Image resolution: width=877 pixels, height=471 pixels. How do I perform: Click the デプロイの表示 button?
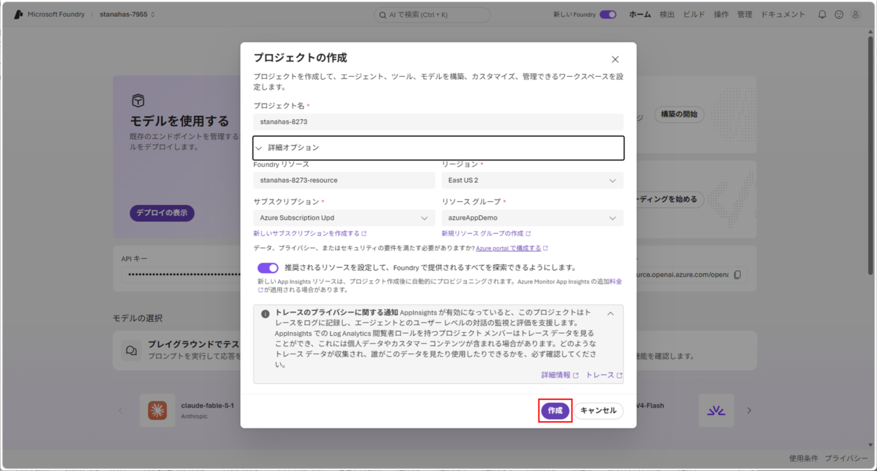(162, 213)
